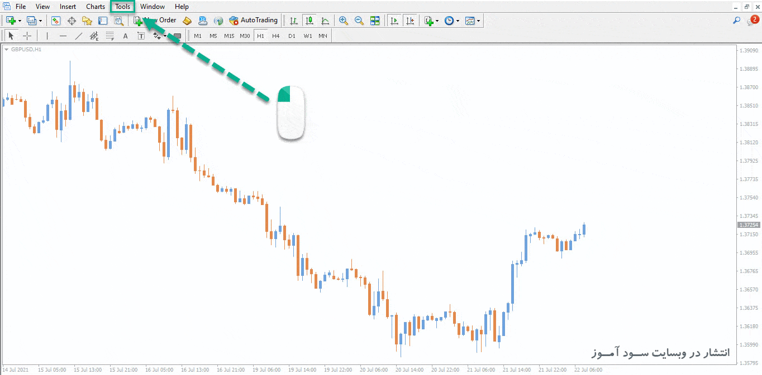Zoom out of the chart
This screenshot has height=375, width=762.
(x=359, y=21)
